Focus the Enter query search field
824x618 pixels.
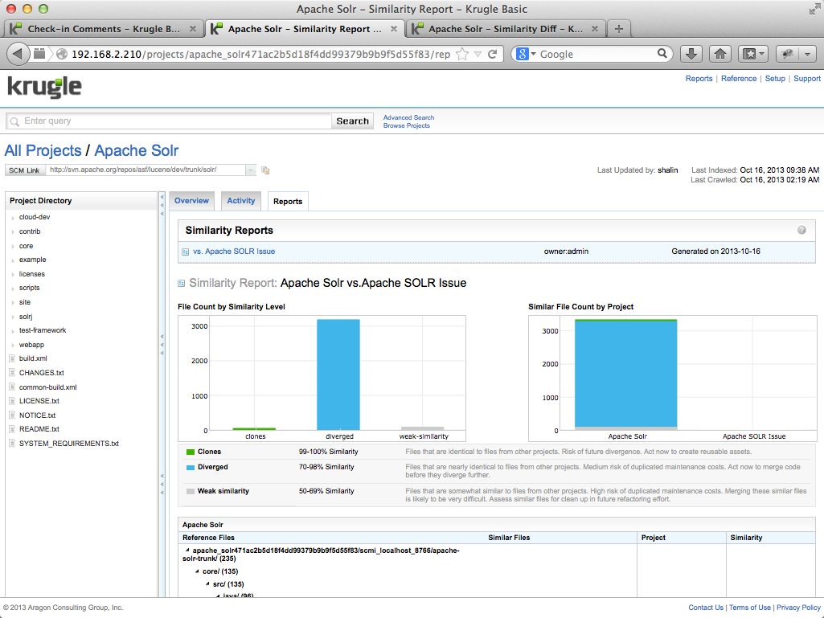coord(169,121)
